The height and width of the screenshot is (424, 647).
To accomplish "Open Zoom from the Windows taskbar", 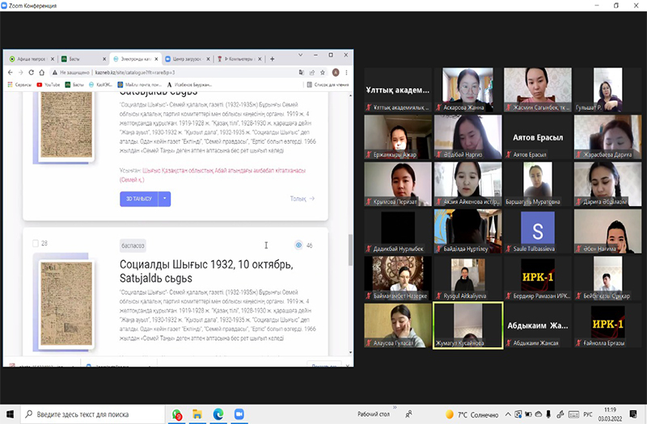I will [x=239, y=414].
